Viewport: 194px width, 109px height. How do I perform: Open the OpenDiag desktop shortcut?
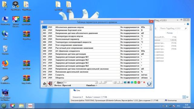(15, 6)
